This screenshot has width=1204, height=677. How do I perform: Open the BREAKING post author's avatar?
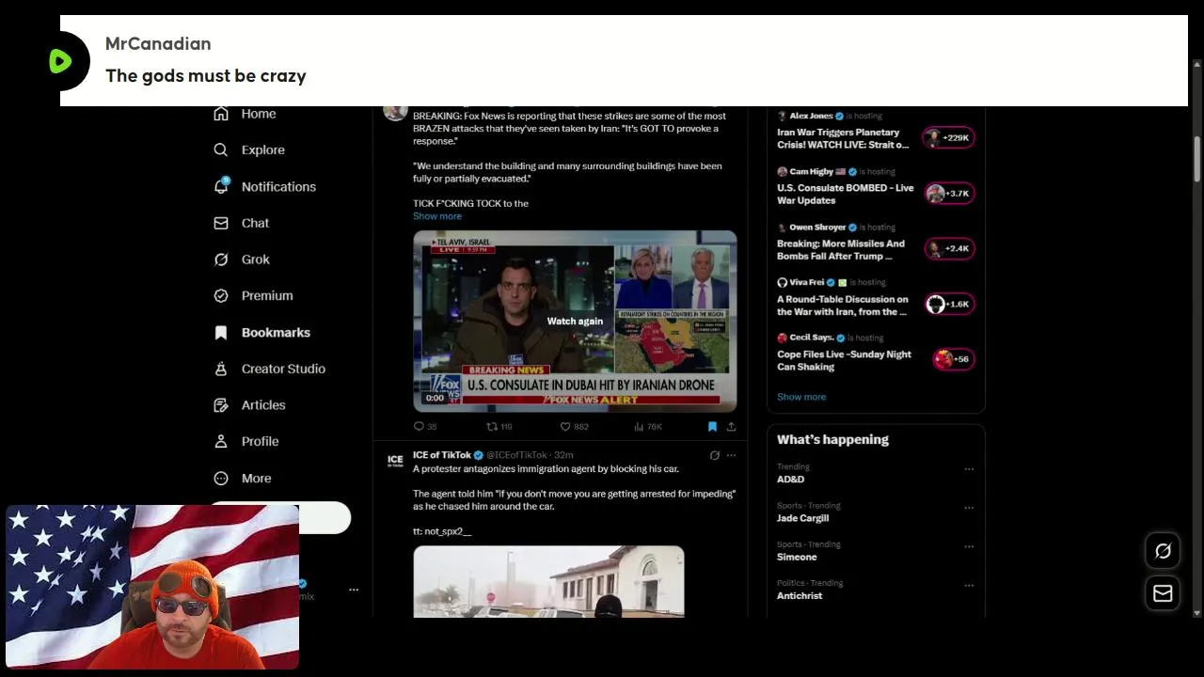tap(395, 112)
